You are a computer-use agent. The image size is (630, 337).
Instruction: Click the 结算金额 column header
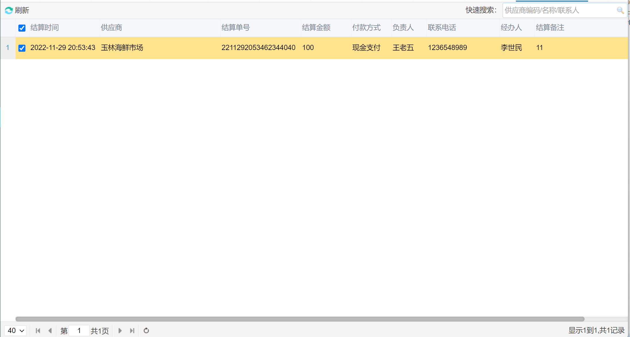[316, 28]
